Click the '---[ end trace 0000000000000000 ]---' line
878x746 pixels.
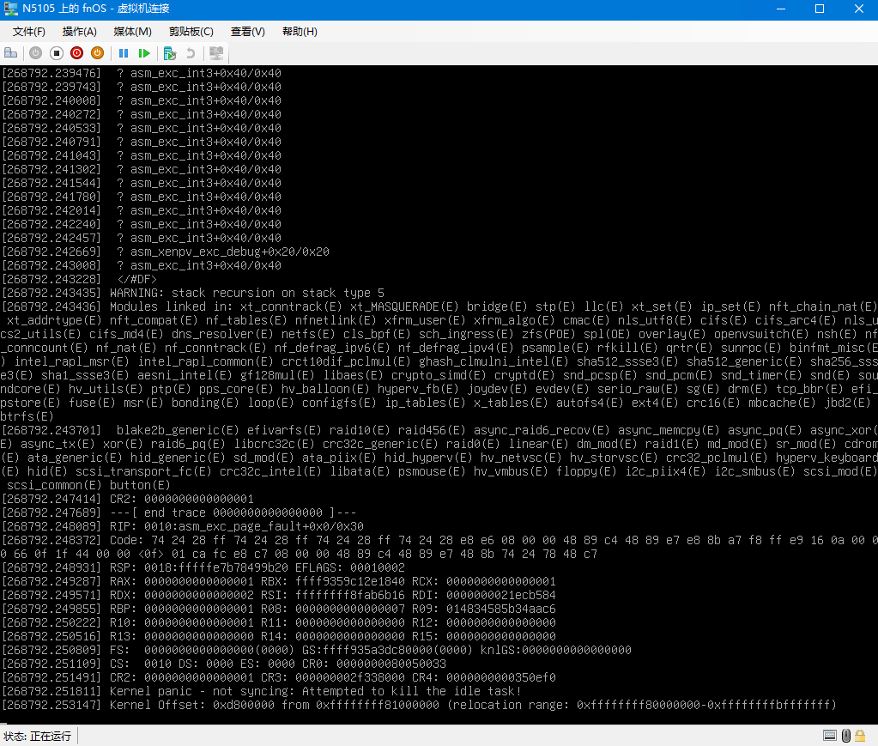179,512
